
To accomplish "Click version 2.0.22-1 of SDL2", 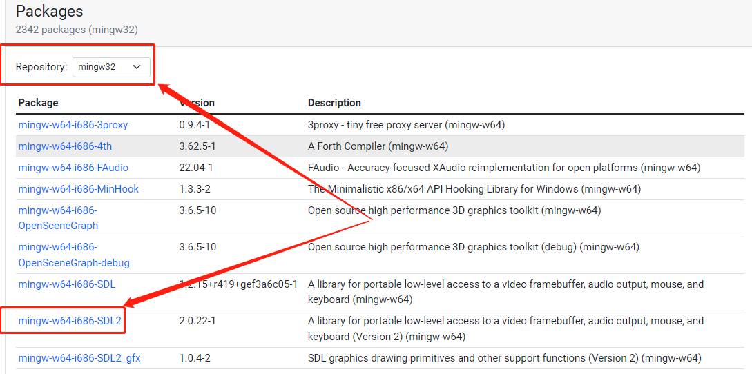I will 197,321.
